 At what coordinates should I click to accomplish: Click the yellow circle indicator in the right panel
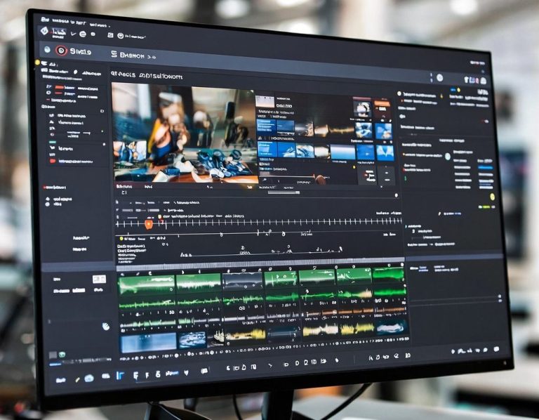click(492, 197)
